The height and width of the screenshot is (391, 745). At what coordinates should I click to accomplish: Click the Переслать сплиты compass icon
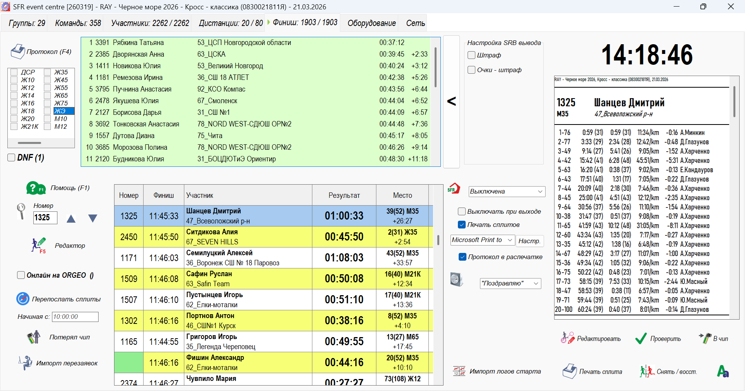click(x=23, y=299)
